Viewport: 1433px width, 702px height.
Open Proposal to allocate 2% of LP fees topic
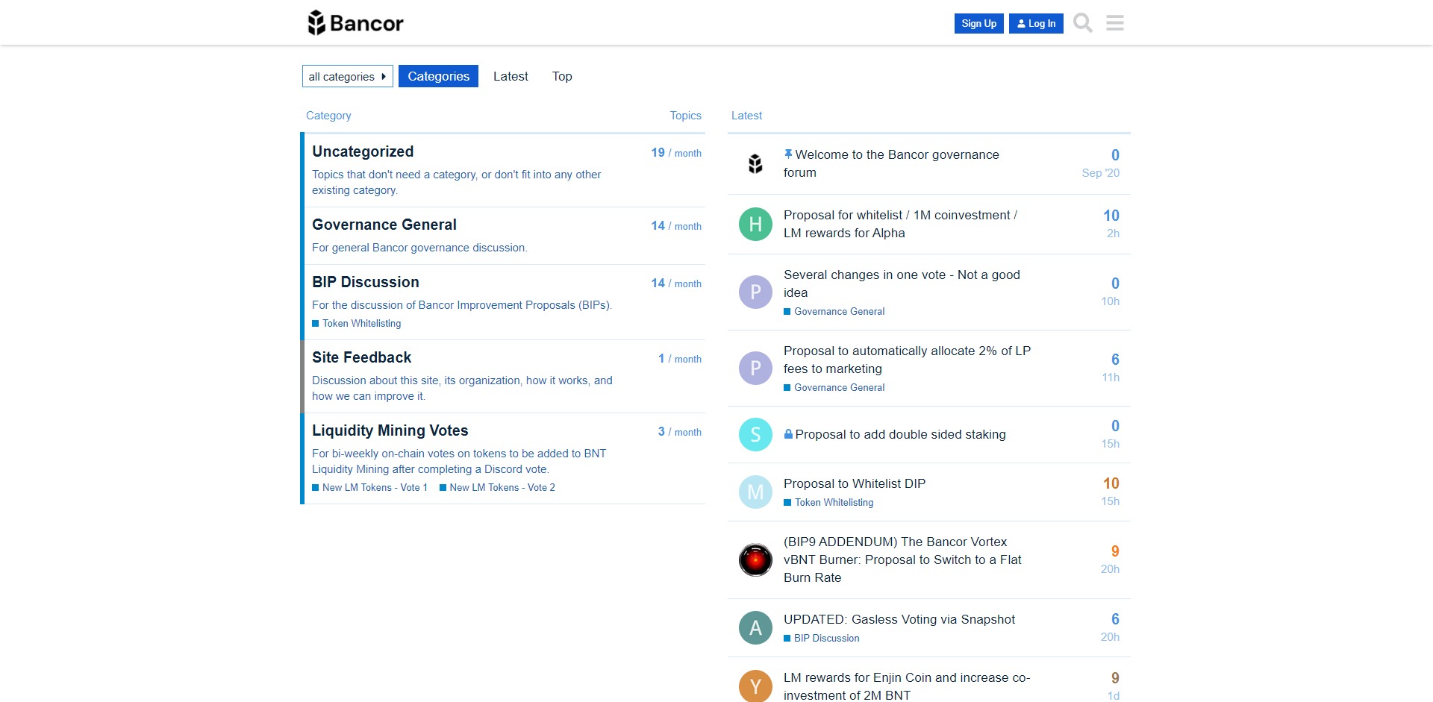[907, 360]
